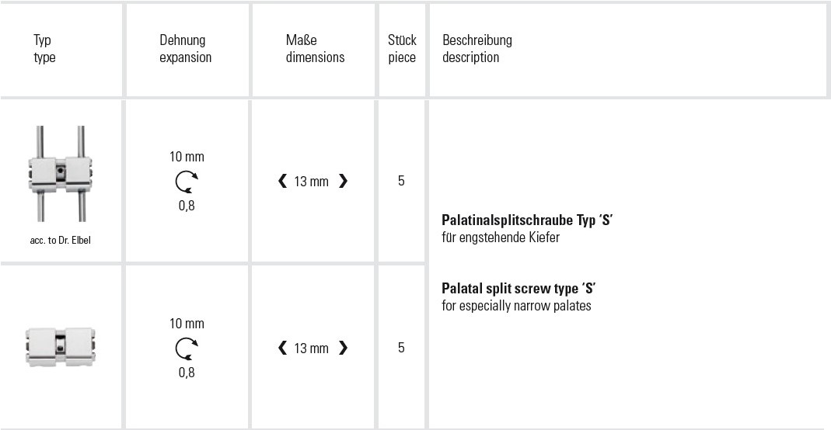
Task: Click the rotation arrow icon in second row
Action: 187,349
